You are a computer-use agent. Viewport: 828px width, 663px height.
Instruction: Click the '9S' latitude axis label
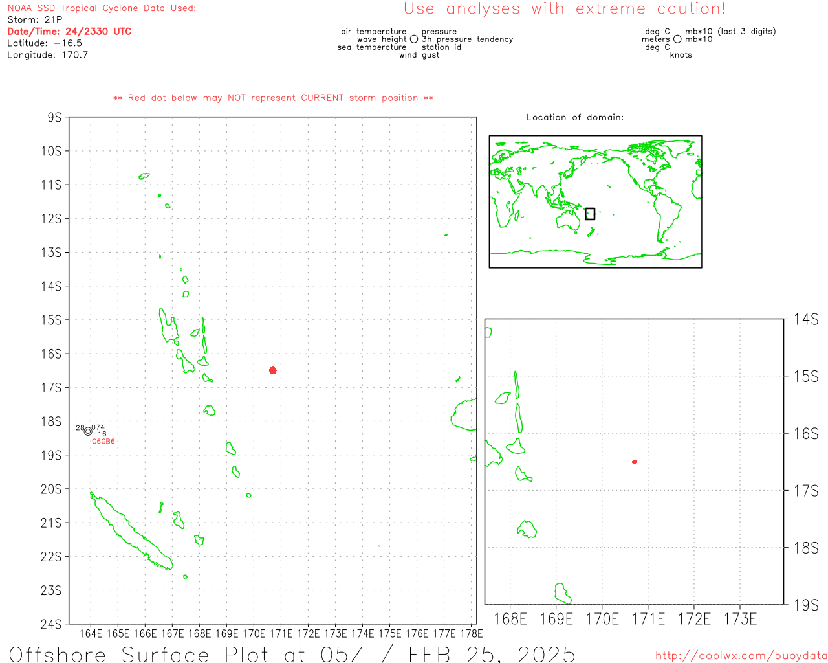(x=54, y=117)
